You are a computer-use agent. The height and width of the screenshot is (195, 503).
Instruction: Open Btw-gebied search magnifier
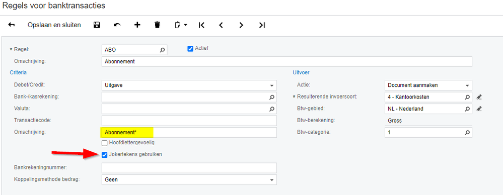click(467, 109)
